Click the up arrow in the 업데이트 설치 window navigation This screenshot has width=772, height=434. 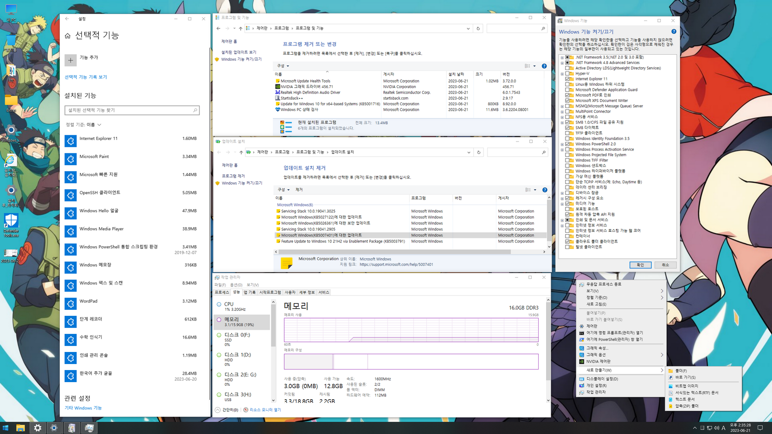[x=241, y=152]
